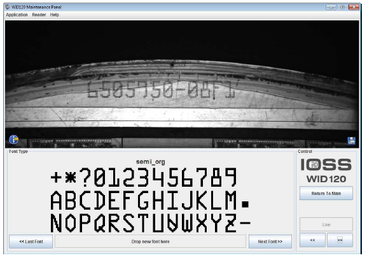Viewport: 367px width, 260px height.
Task: Click the blue info icon on camera image
Action: pos(13,140)
